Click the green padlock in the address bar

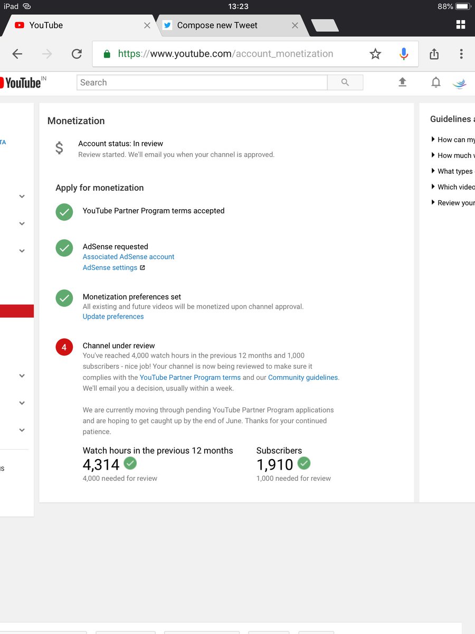[107, 54]
